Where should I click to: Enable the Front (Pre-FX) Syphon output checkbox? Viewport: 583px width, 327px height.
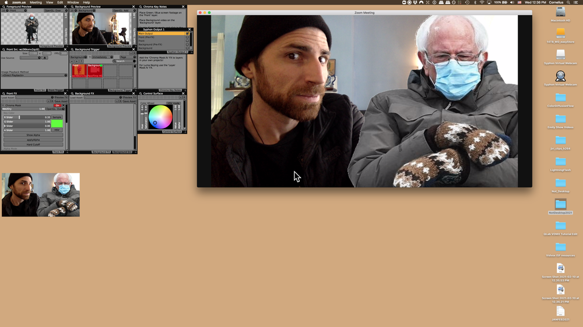coord(187,37)
